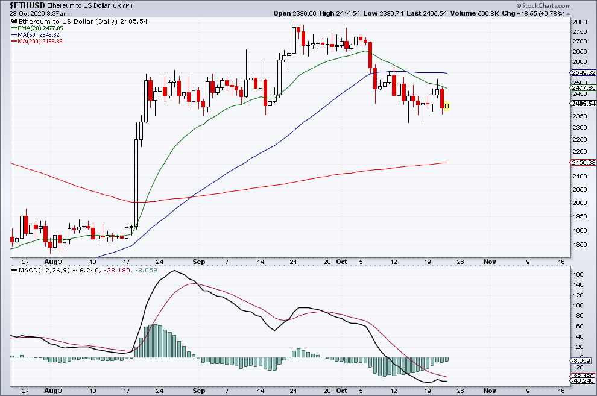Click the "MA(200) 2156.38" legend text
The width and height of the screenshot is (597, 396).
coord(40,41)
